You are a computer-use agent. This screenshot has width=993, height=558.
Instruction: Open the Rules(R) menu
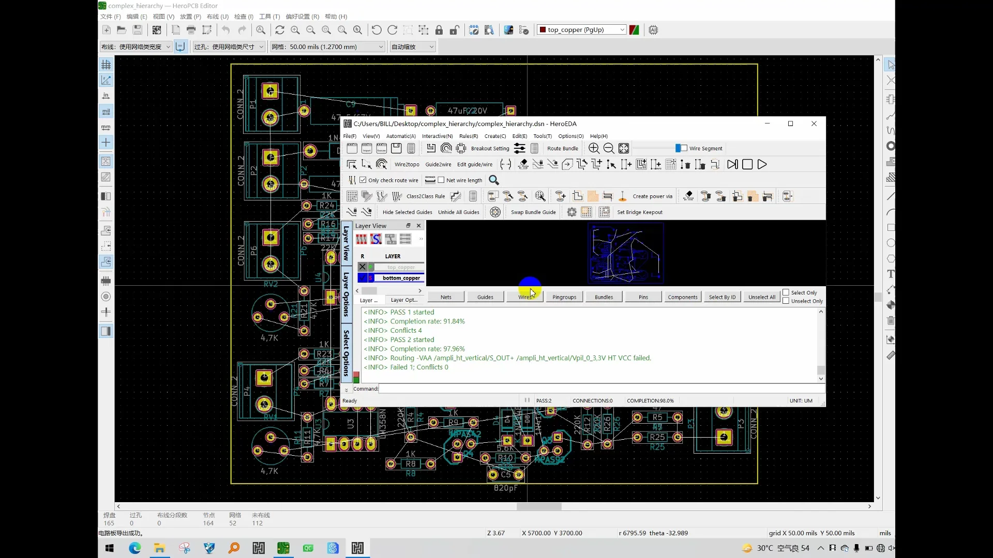point(468,136)
